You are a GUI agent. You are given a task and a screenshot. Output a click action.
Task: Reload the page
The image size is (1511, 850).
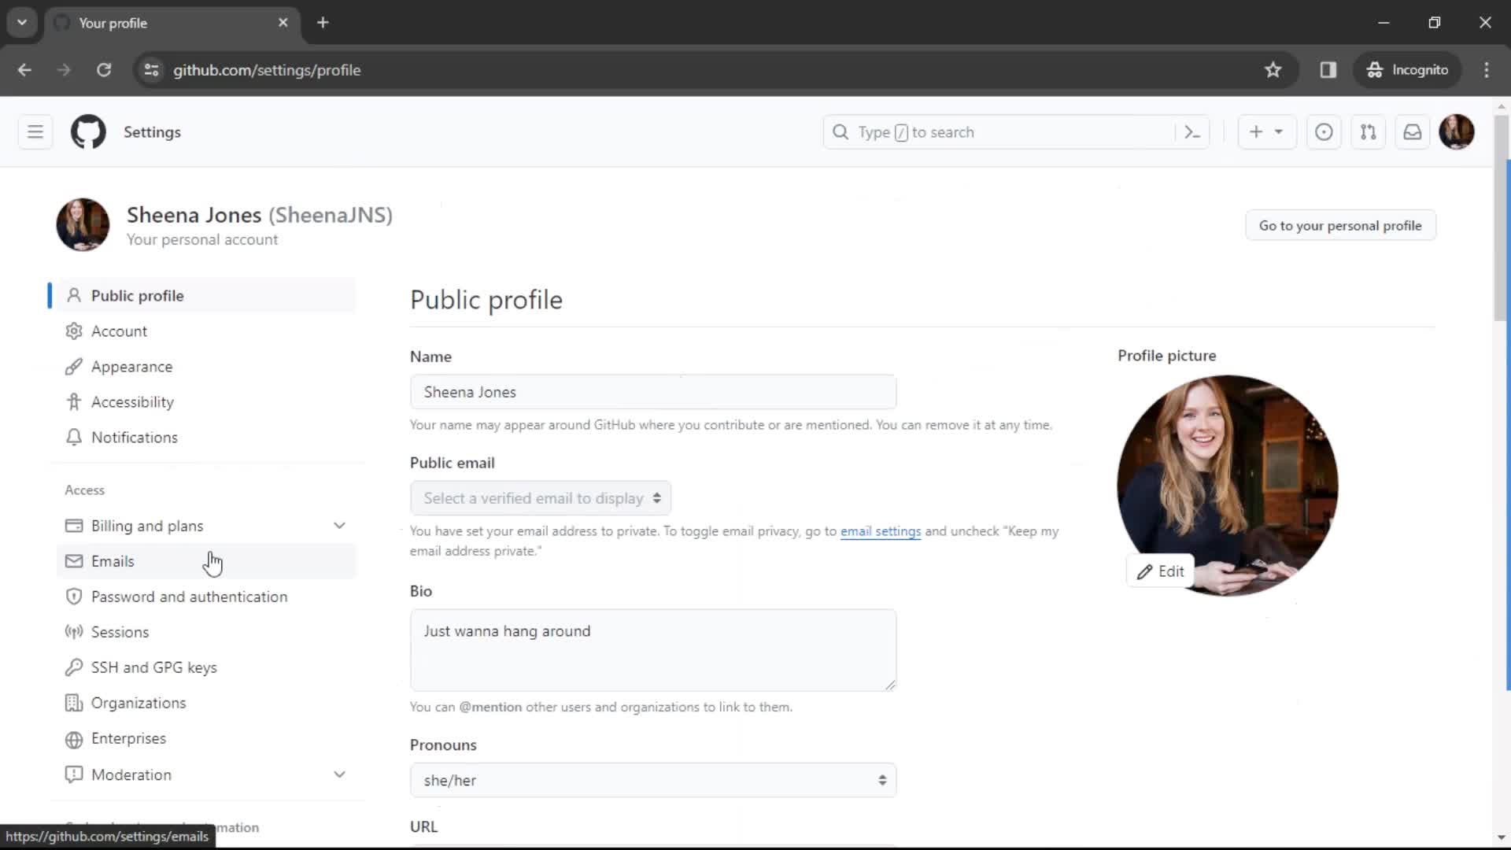click(x=104, y=70)
